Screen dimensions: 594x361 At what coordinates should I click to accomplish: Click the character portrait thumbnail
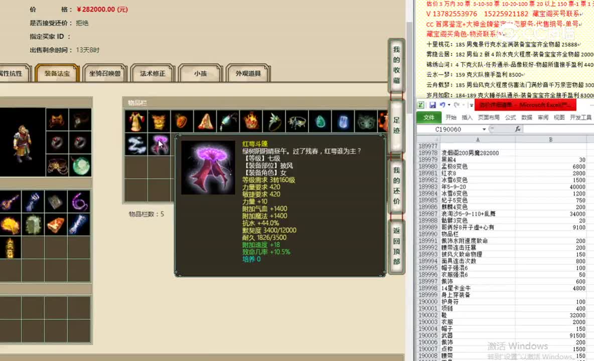click(23, 143)
